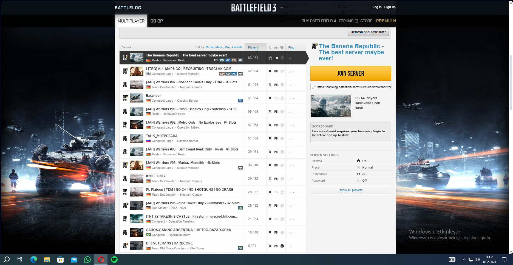
Task: Click the hardcore skull icon on BF3 VETERANS row
Action: [x=282, y=246]
